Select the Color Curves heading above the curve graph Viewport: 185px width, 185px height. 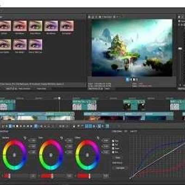click(117, 131)
